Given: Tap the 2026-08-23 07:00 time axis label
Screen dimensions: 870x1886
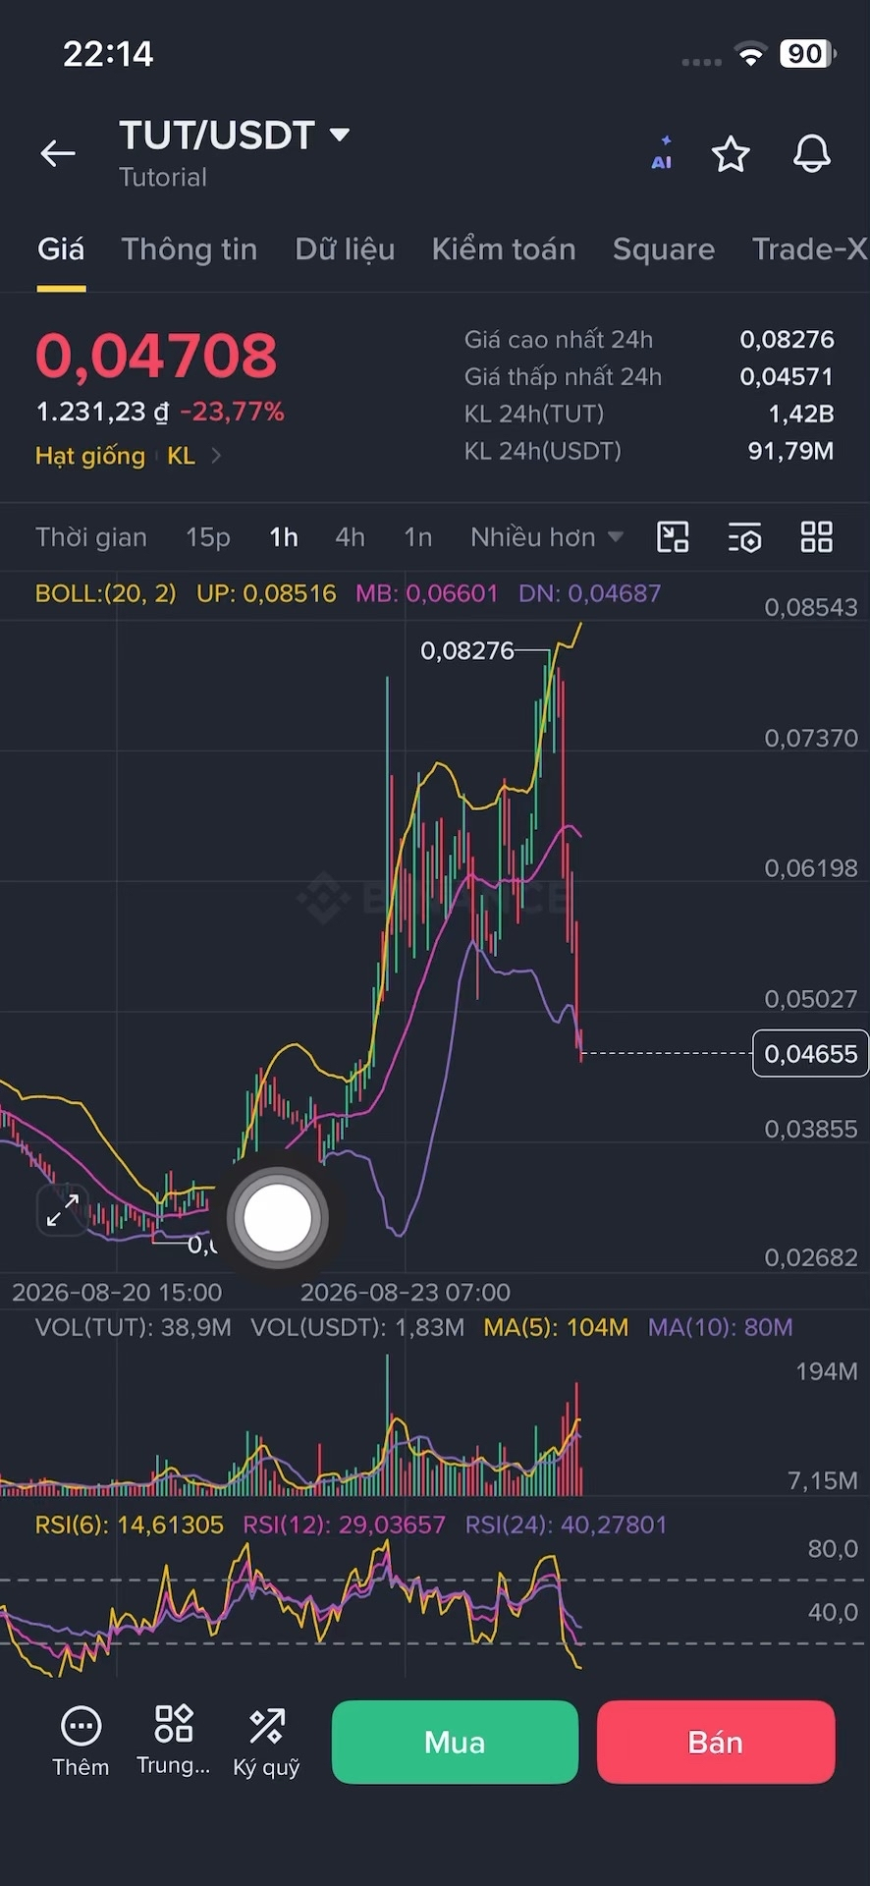Looking at the screenshot, I should (406, 1293).
